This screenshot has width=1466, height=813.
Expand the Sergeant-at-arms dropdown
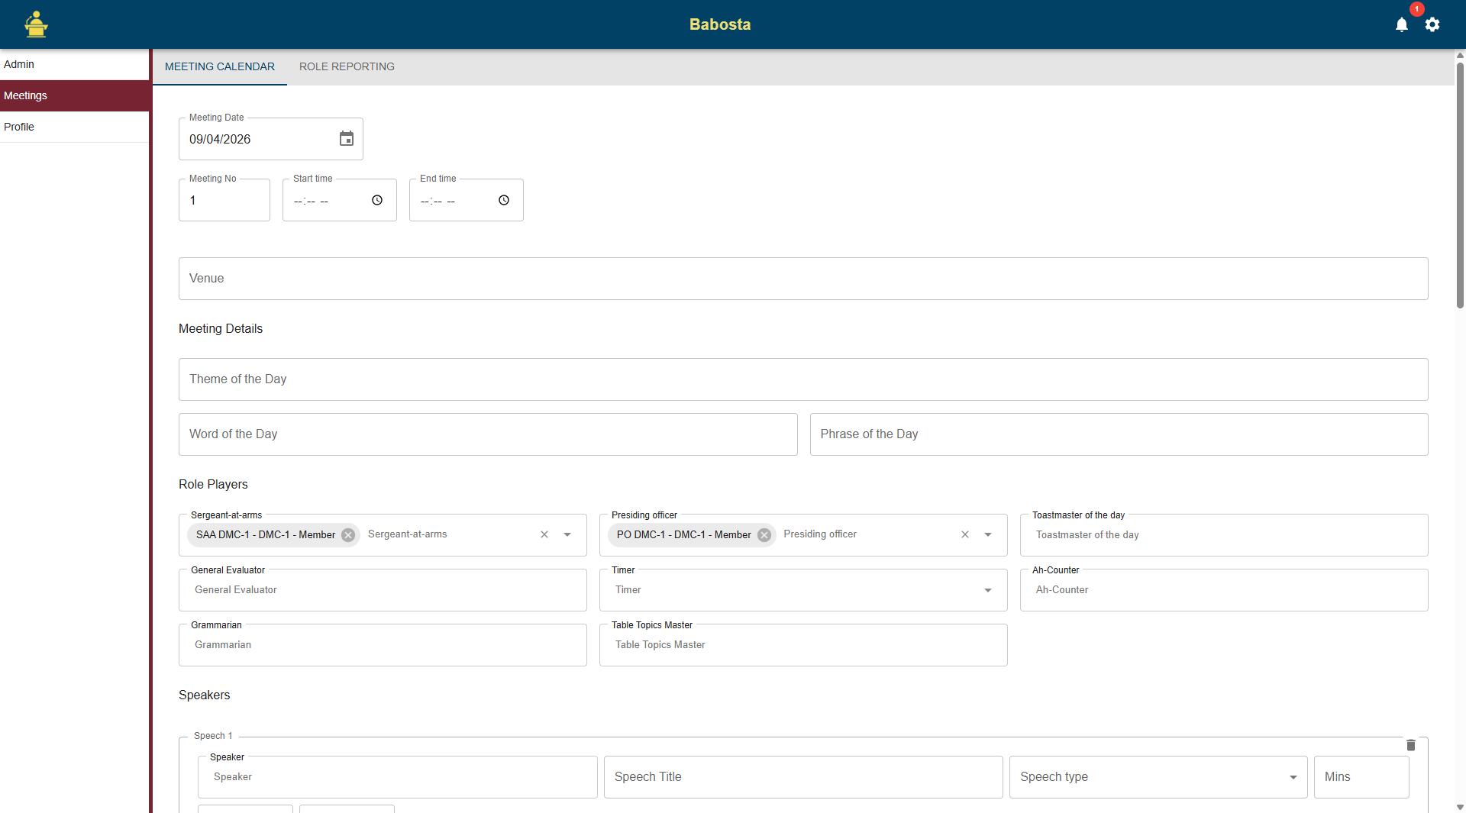point(567,534)
